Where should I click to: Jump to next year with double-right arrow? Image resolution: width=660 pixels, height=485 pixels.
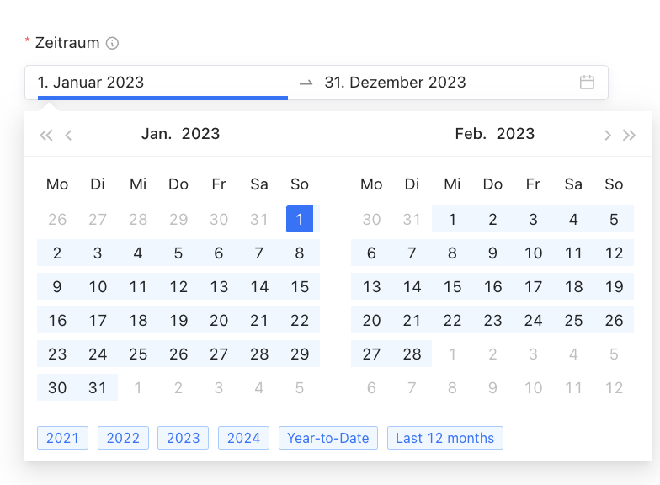click(x=630, y=135)
